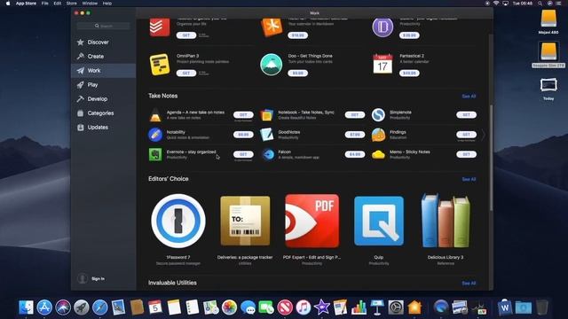Open the Fantastical 2 calendar icon
This screenshot has height=319, width=568.
tap(383, 65)
